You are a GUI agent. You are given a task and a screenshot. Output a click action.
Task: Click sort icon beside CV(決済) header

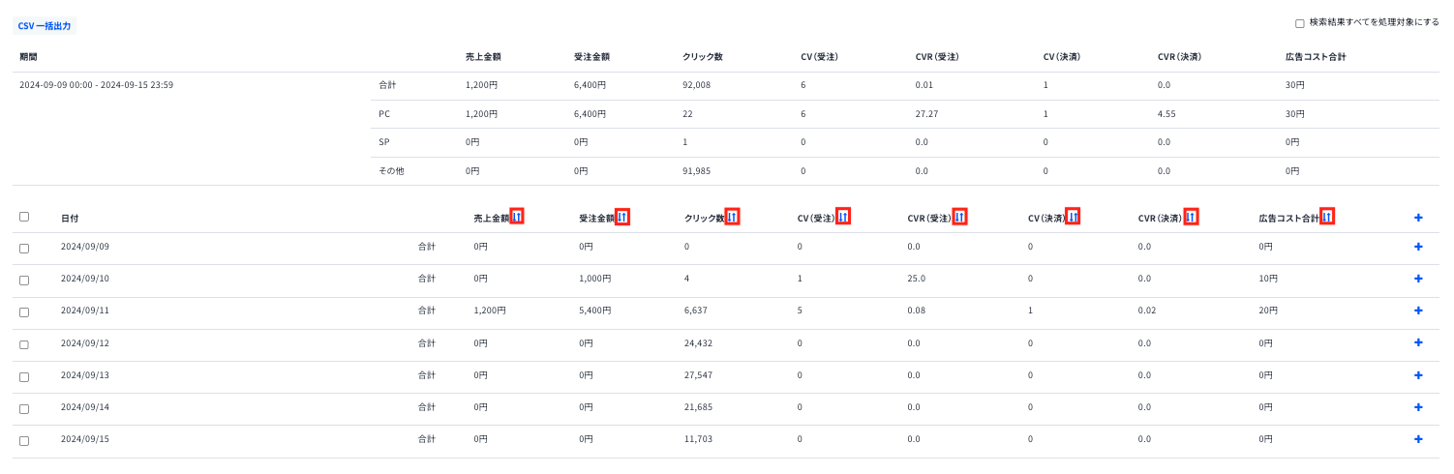tap(1074, 217)
